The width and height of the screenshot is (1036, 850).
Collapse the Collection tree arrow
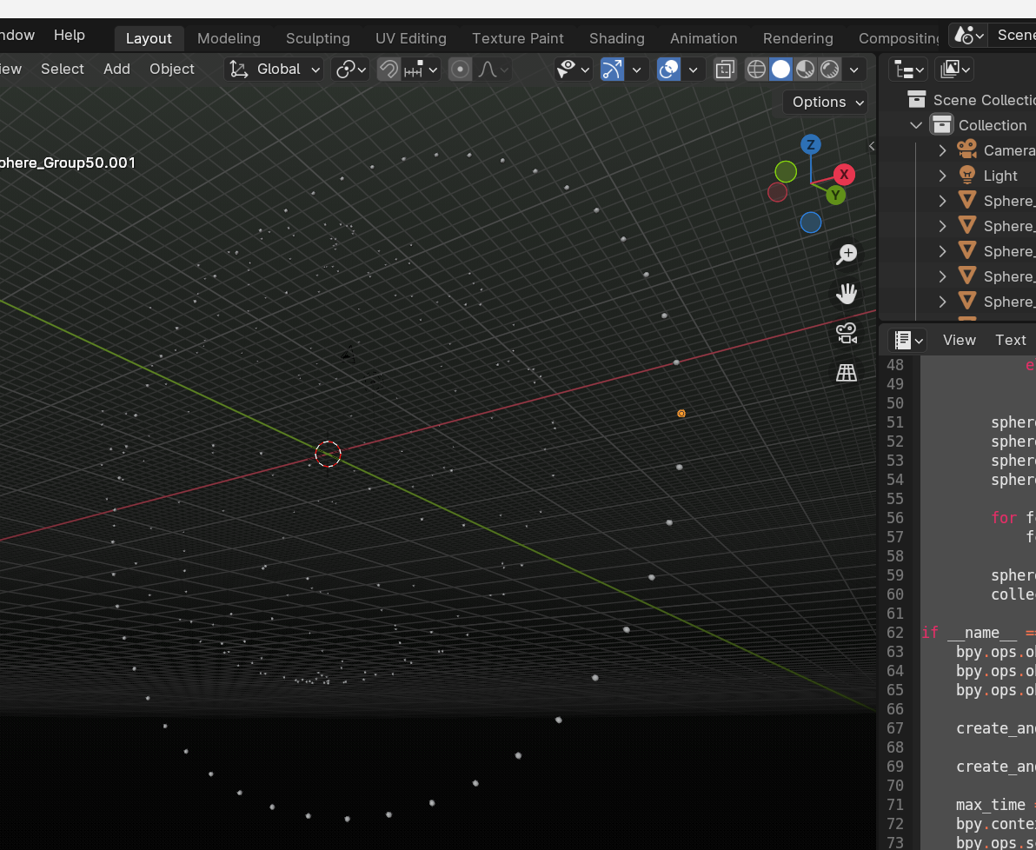tap(916, 125)
